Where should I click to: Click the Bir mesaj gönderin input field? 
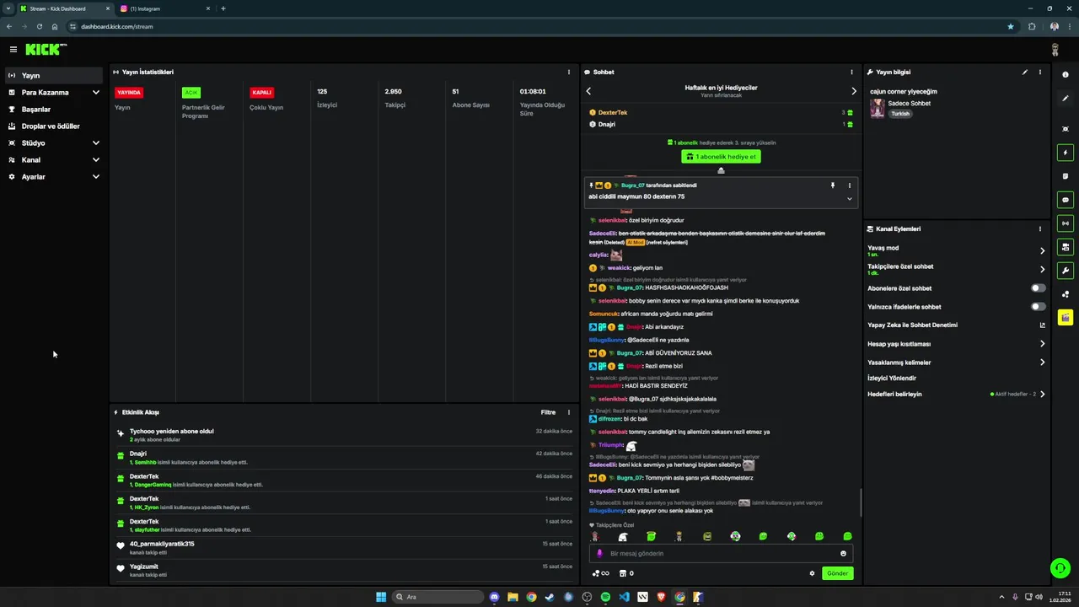(721, 554)
